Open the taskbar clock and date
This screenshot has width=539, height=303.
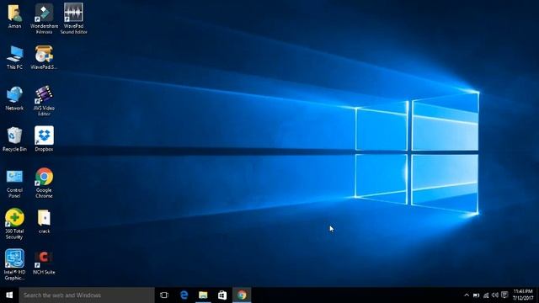[x=523, y=295]
